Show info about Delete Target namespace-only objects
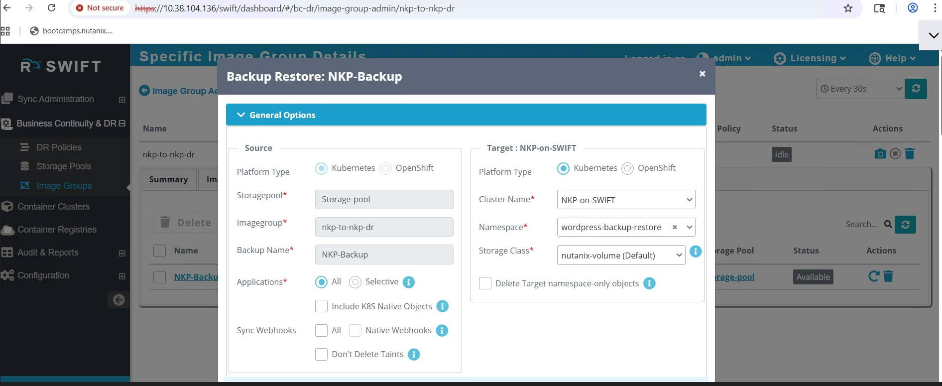 (649, 283)
